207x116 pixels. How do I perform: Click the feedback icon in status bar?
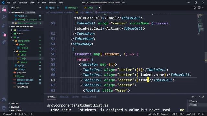(199, 114)
